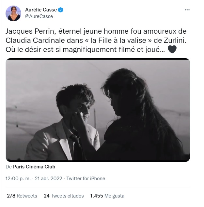Click the black heart emoji in tweet
The height and width of the screenshot is (207, 204).
pyautogui.click(x=172, y=49)
